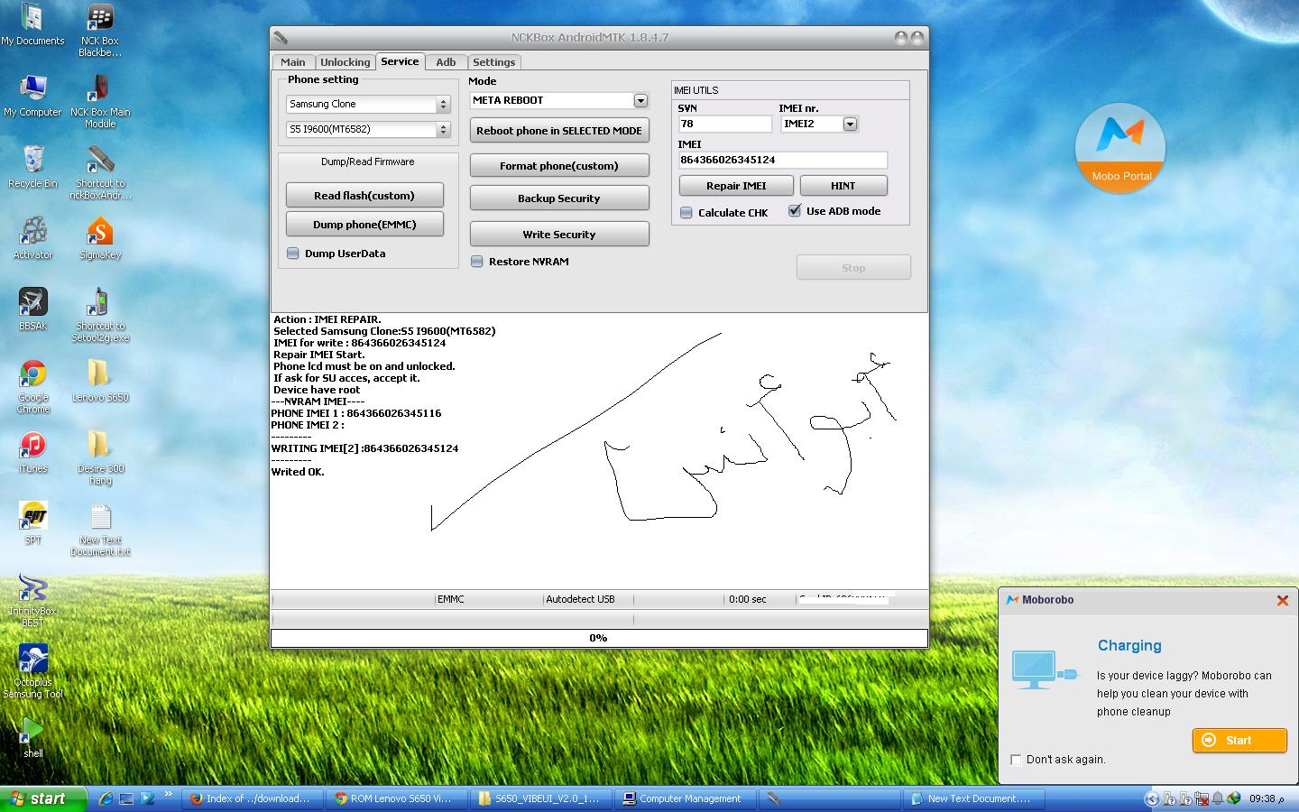Launch Google Chrome from desktop

[x=32, y=386]
